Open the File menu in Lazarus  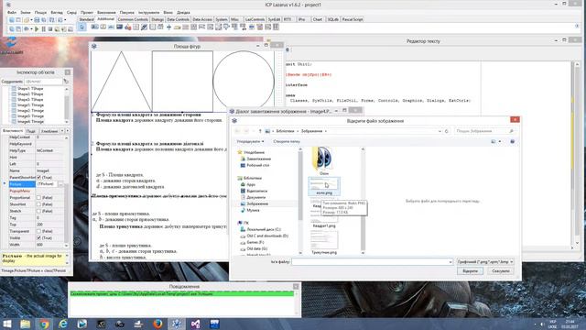point(12,12)
